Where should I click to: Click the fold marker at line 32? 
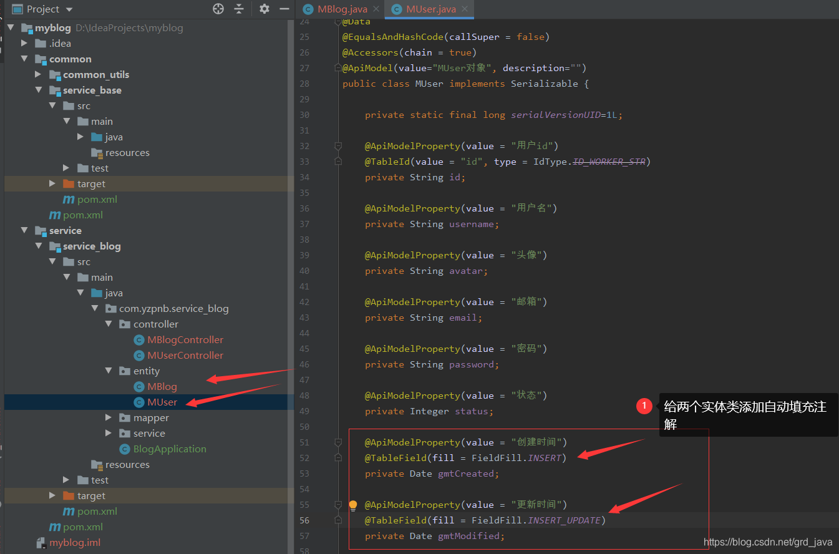coord(338,146)
